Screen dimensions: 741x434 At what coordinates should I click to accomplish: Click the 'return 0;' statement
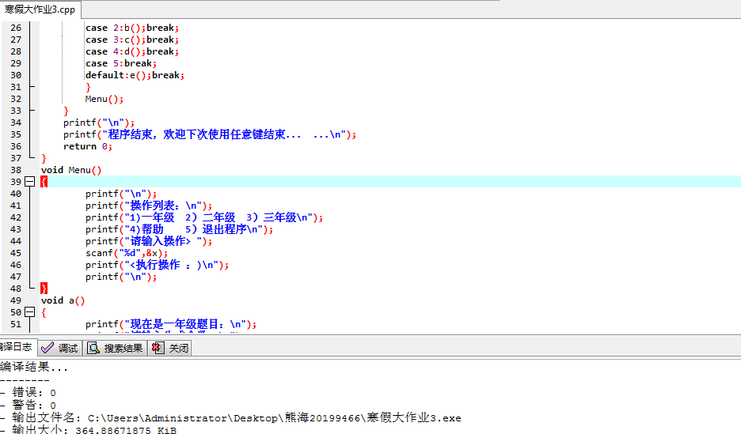[88, 146]
